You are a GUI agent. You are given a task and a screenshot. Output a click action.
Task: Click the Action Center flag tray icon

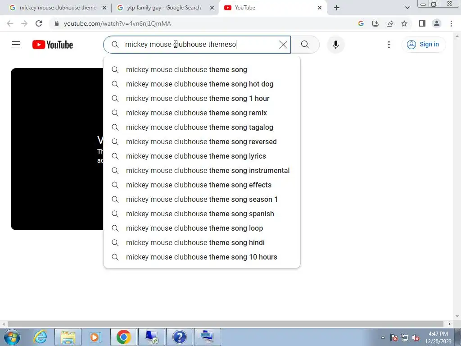coord(393,338)
